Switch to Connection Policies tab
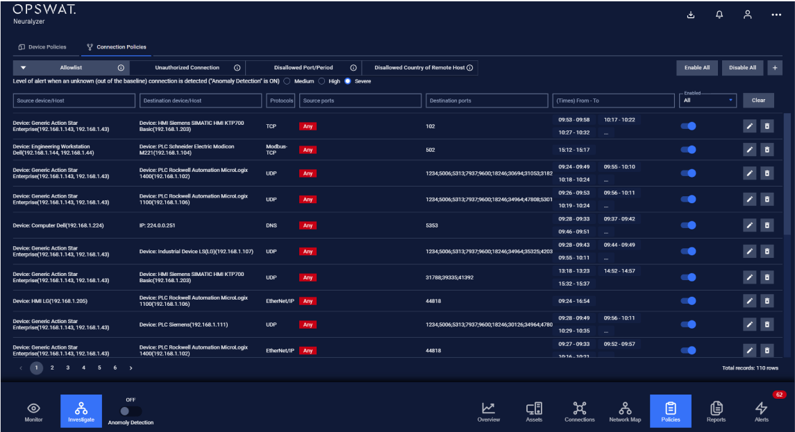Screen dimensions: 795x432 [117, 47]
